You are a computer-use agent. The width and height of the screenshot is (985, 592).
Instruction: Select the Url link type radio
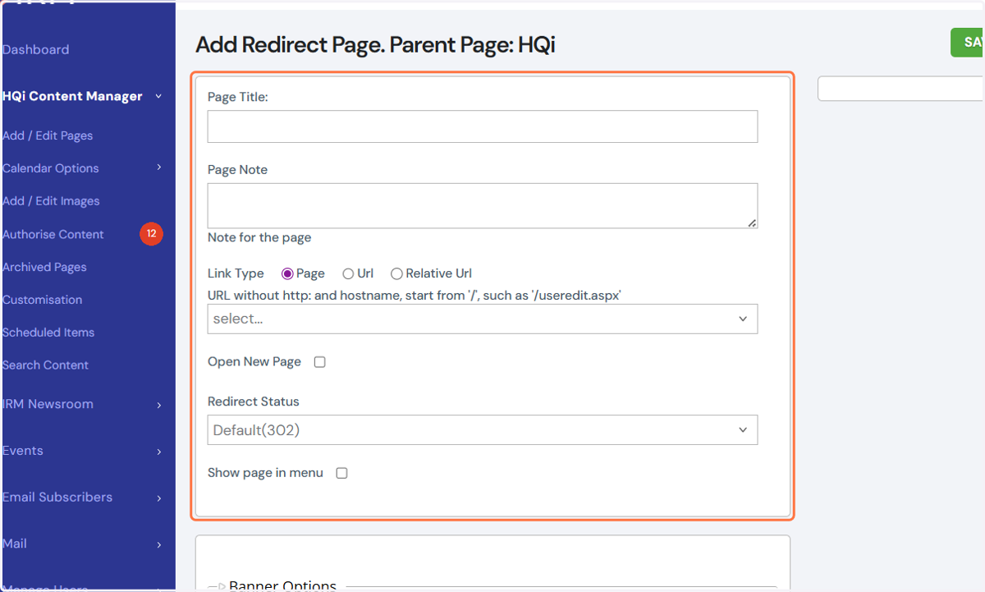tap(348, 273)
